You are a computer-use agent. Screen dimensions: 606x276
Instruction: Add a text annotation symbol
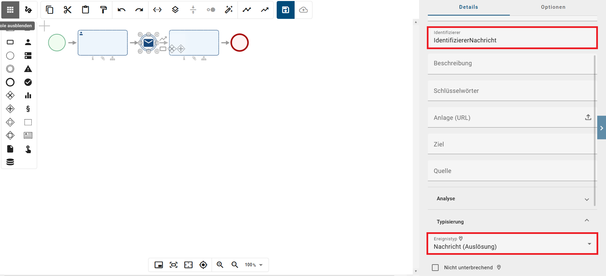(x=28, y=135)
